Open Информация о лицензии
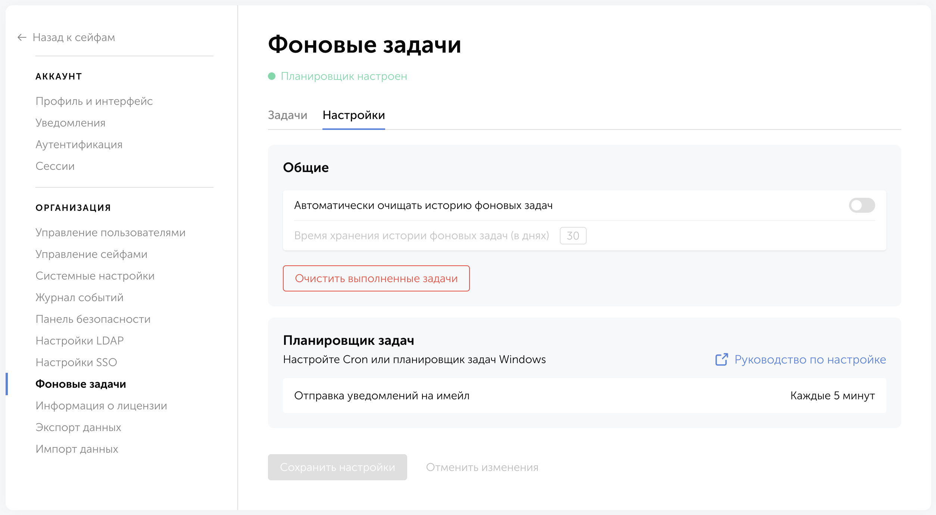Image resolution: width=936 pixels, height=515 pixels. point(102,406)
